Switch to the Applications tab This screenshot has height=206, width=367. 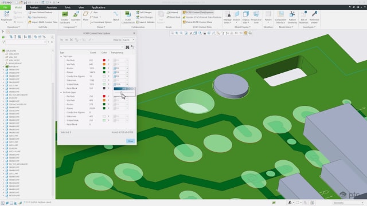coord(98,7)
